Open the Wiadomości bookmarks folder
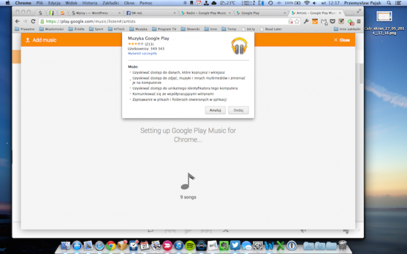The height and width of the screenshot is (254, 407). click(x=51, y=29)
